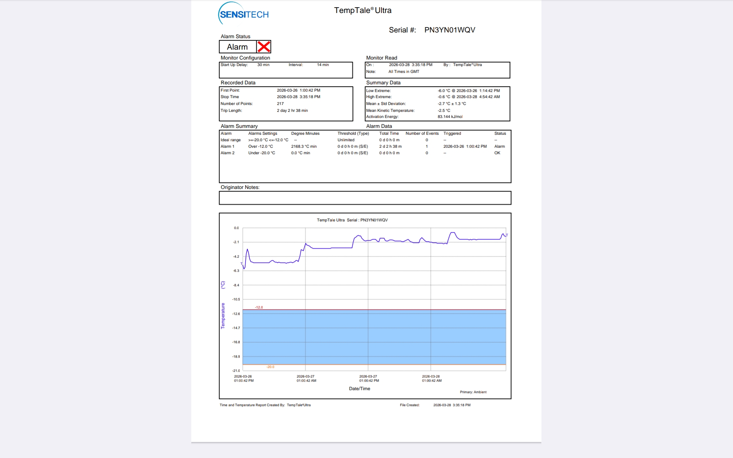
Task: Click the TempTale Ultra title heading
Action: 362,11
